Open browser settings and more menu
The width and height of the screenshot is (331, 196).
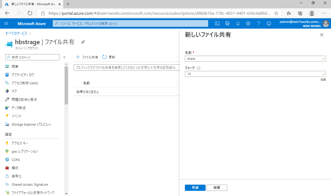coord(324,13)
